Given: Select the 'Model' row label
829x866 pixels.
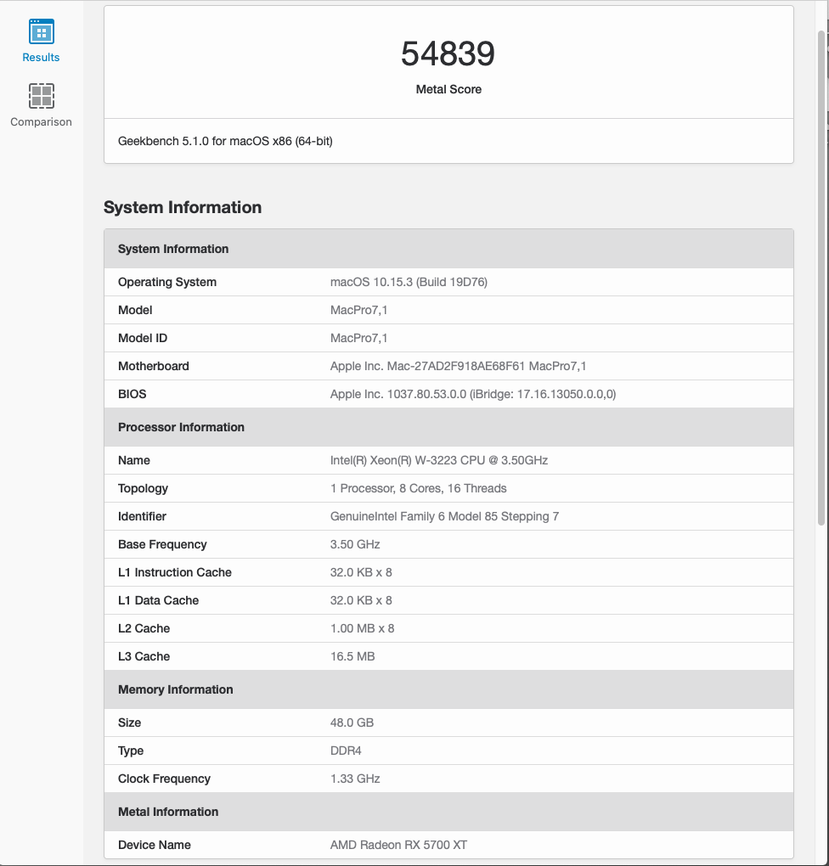Looking at the screenshot, I should tap(135, 311).
